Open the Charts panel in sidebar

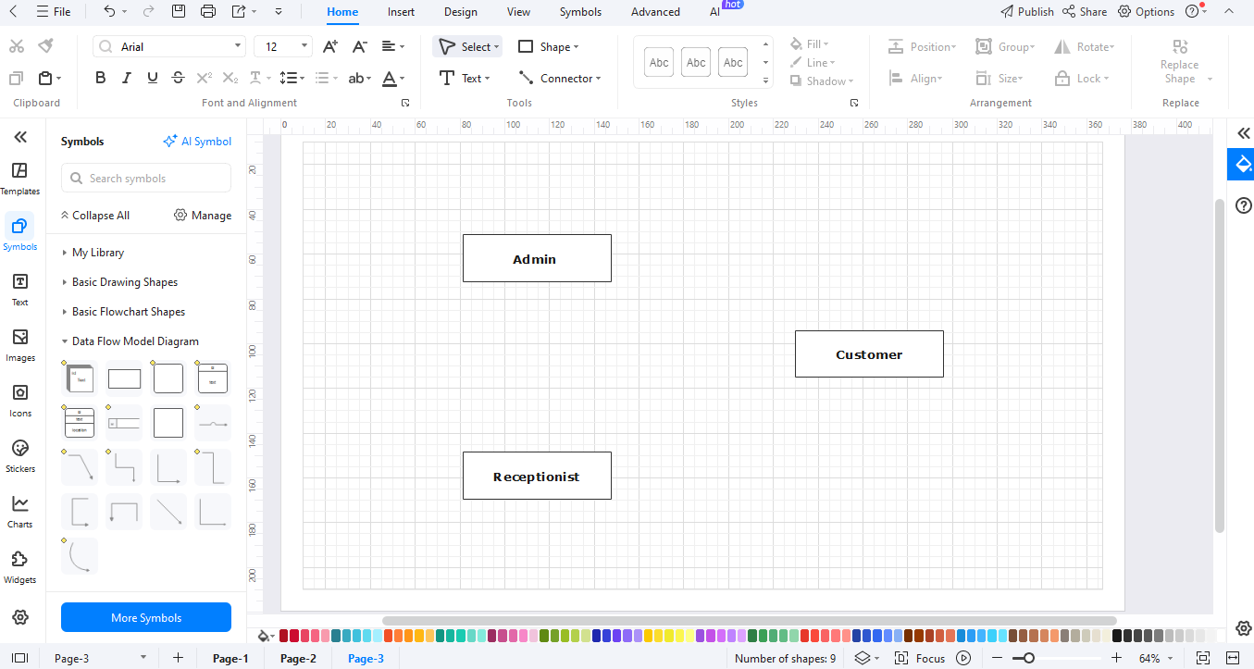[20, 511]
